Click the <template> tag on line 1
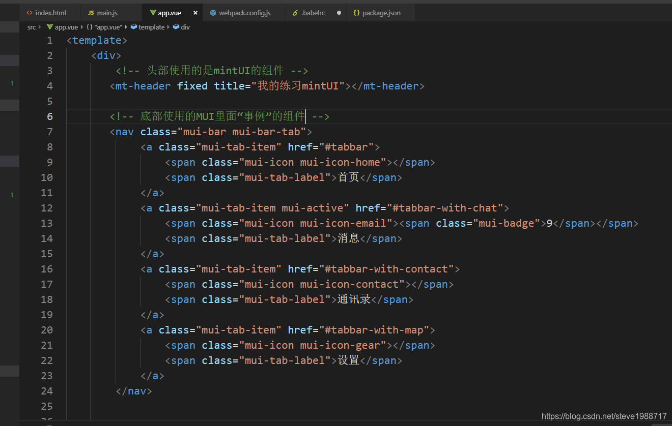Image resolution: width=672 pixels, height=426 pixels. coord(97,40)
